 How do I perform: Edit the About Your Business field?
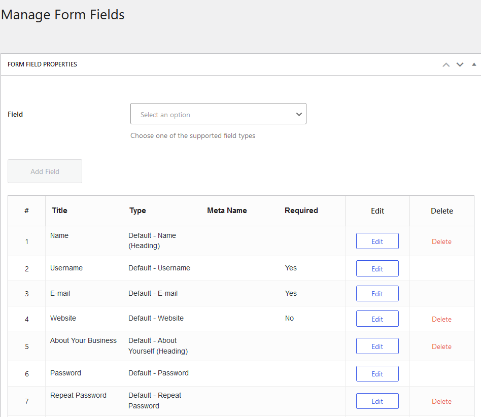(x=377, y=346)
